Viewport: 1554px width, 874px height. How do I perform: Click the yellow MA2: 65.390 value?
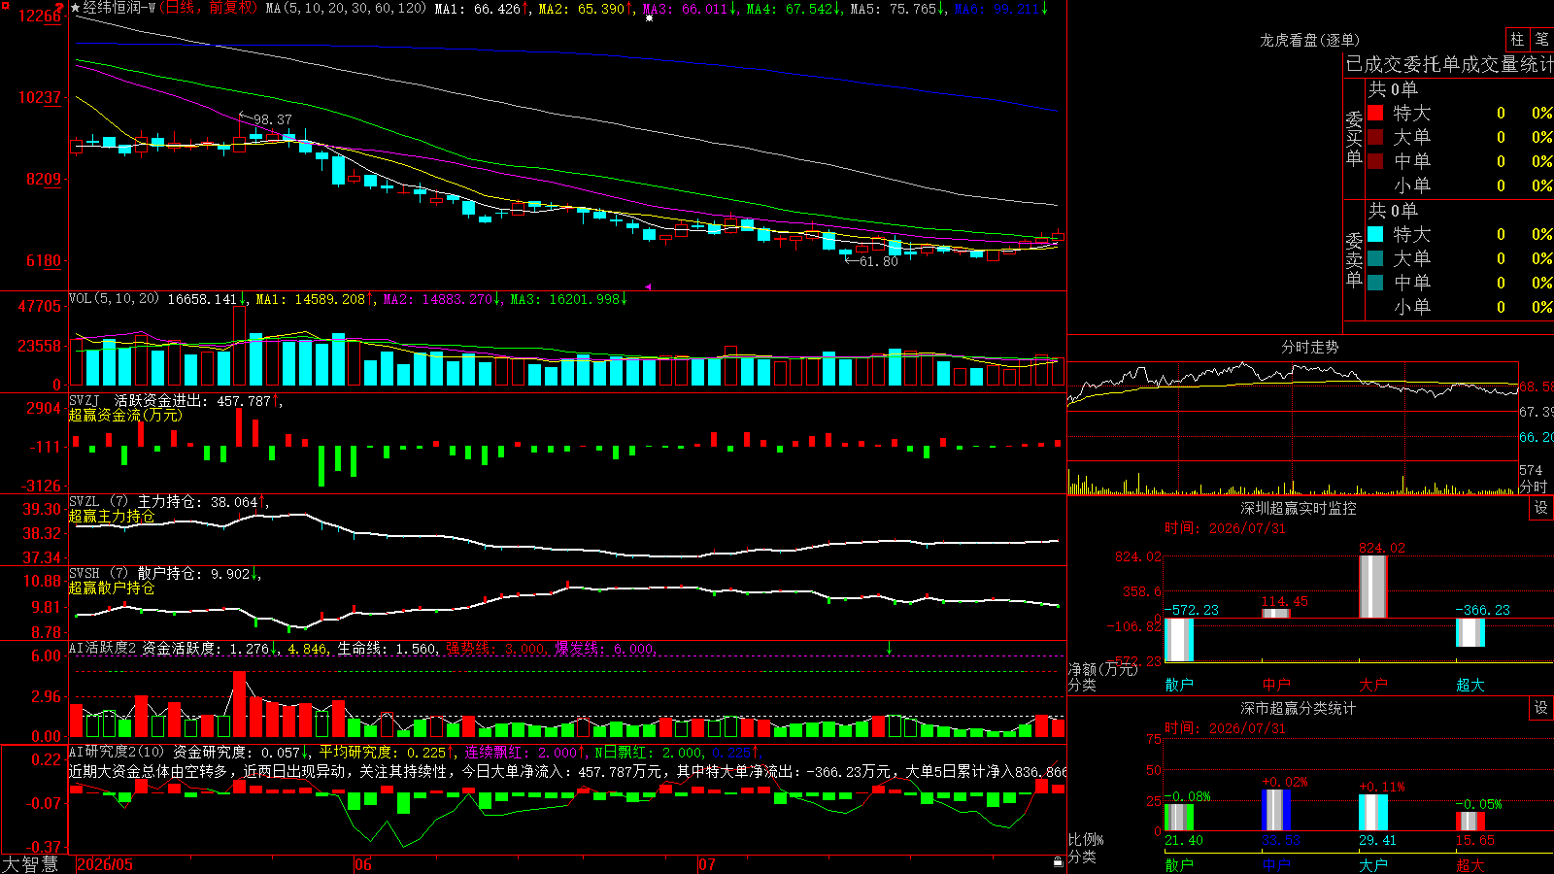pyautogui.click(x=585, y=9)
